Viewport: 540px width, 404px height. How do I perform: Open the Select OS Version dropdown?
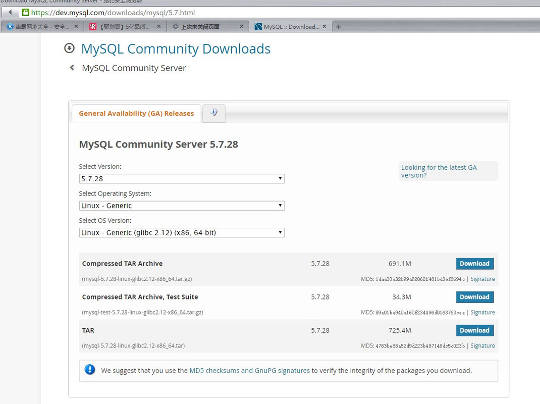[182, 233]
